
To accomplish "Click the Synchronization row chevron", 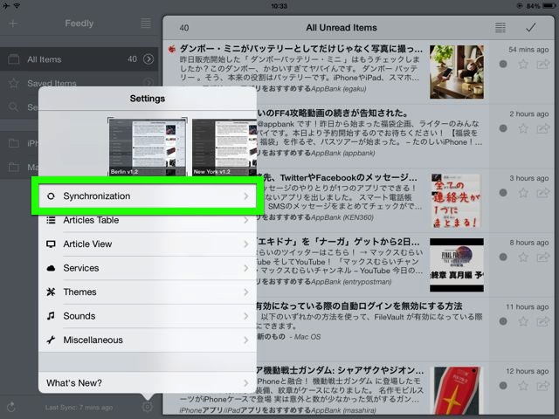I will pos(246,196).
